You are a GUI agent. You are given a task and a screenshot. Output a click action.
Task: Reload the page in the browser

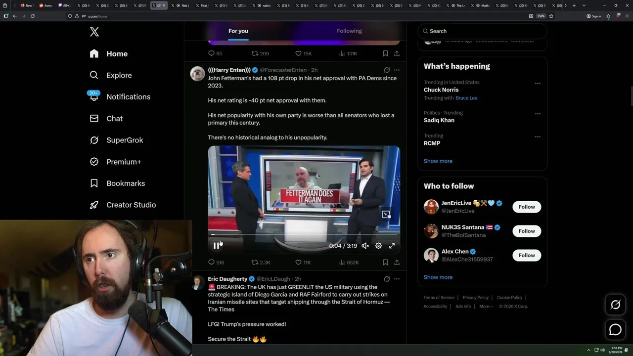[33, 16]
